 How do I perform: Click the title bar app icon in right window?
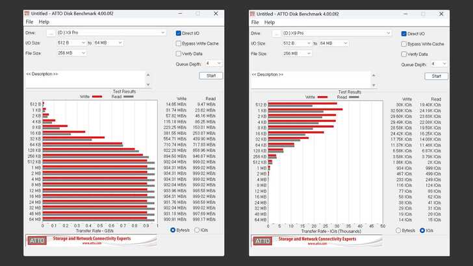tap(252, 13)
